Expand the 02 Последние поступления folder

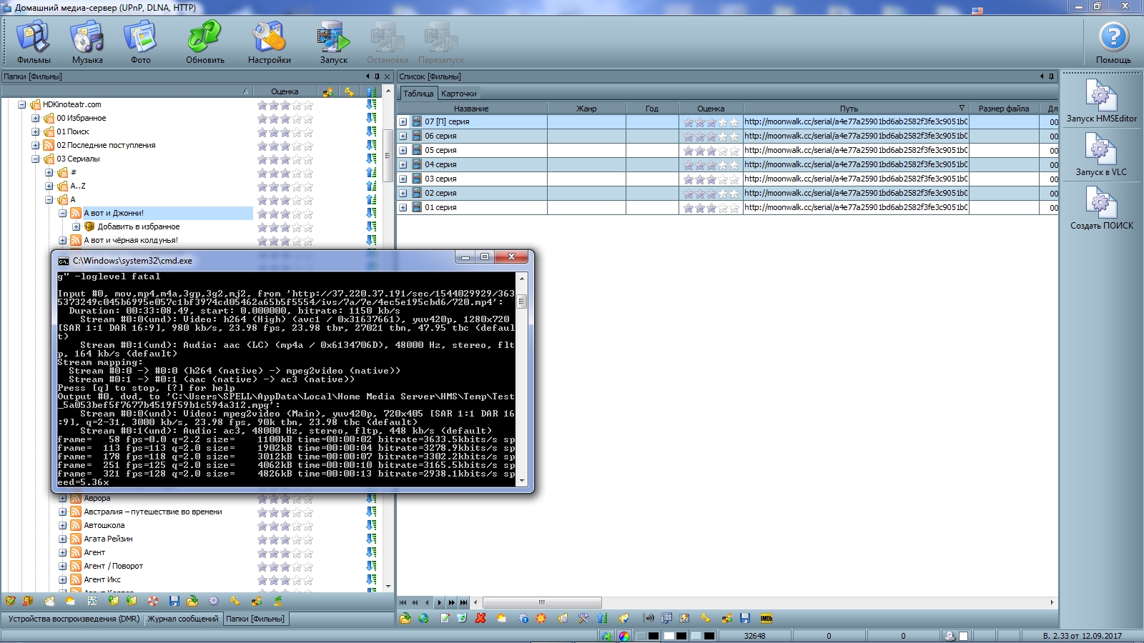pyautogui.click(x=36, y=145)
